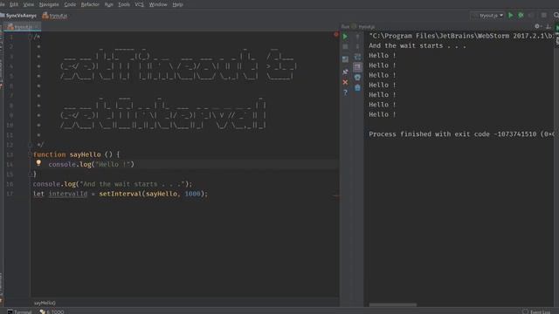Click the Run console horizontal scrollbar
Screen dimensions: 559x314
(x=392, y=304)
